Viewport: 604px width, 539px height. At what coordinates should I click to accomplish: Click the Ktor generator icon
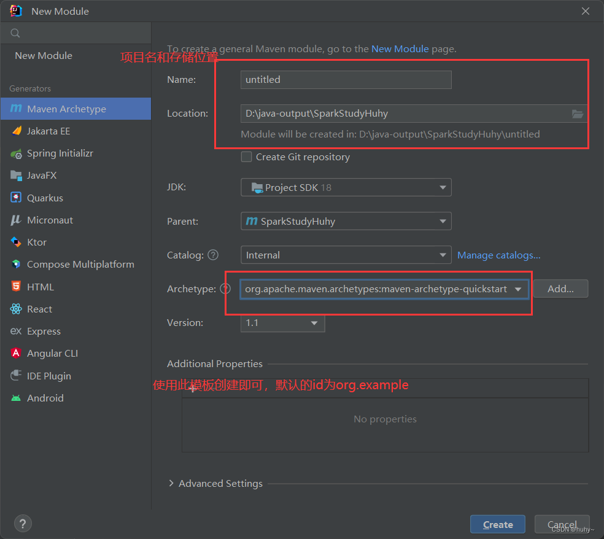(16, 242)
